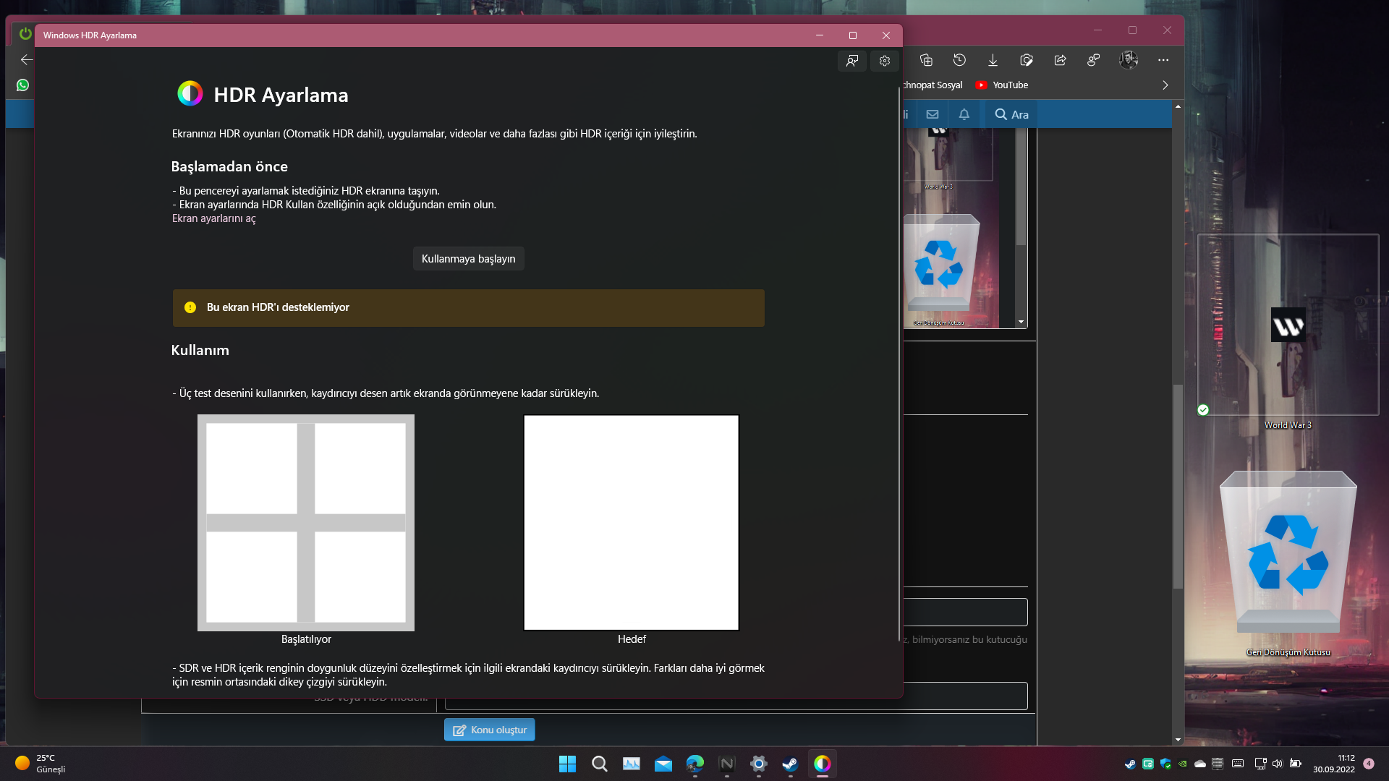Click the web capture screenshot icon
Image resolution: width=1389 pixels, height=781 pixels.
pyautogui.click(x=1026, y=60)
